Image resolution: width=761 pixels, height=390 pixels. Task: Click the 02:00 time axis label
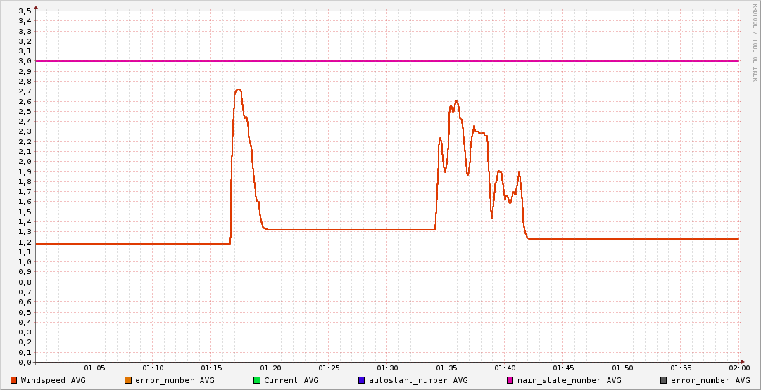click(738, 369)
